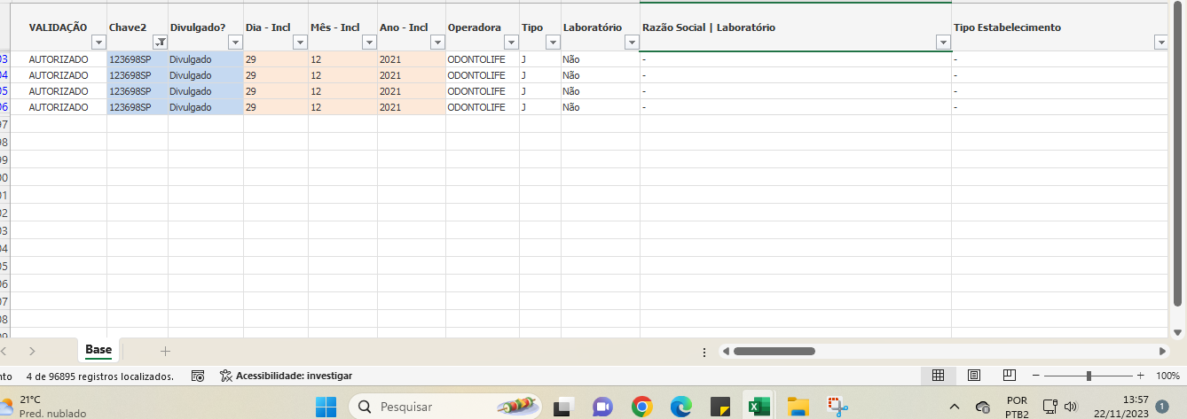Click the horizontal scrollbar thumb
The height and width of the screenshot is (419, 1187).
774,351
